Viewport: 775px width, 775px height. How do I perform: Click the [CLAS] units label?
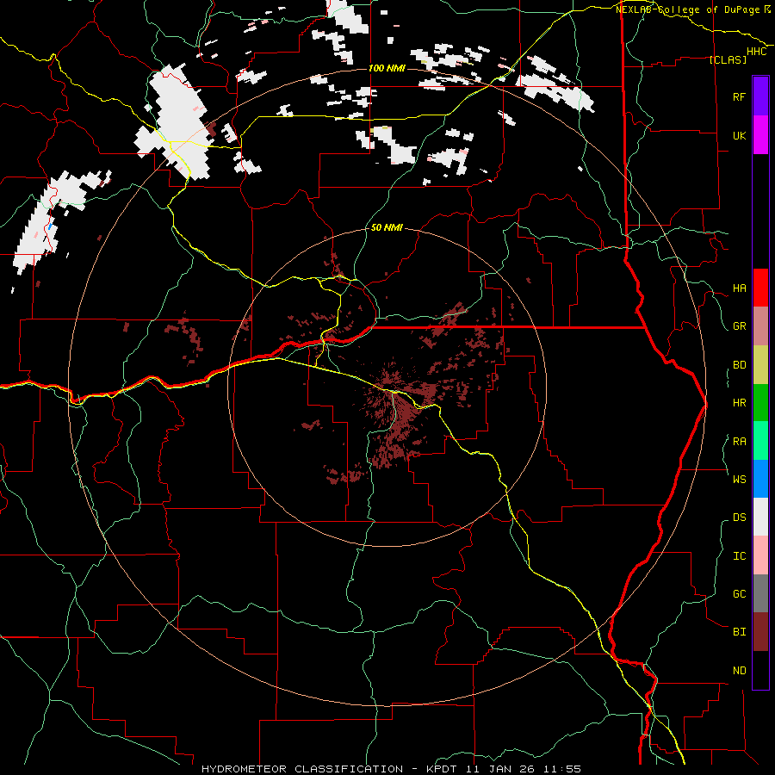(728, 59)
